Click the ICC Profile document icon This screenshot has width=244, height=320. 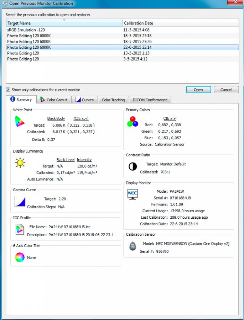point(20,229)
